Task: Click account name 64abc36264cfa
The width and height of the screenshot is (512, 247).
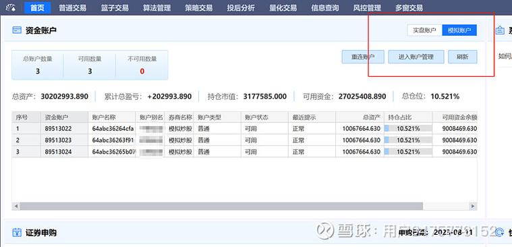Action: pos(113,129)
